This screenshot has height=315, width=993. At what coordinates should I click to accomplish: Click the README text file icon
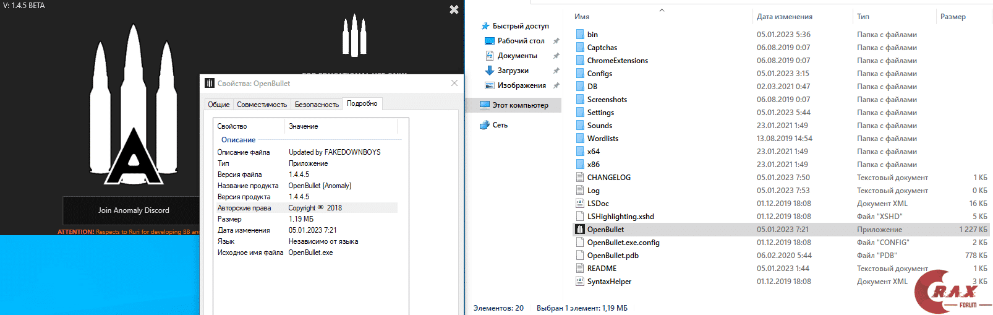click(x=580, y=269)
